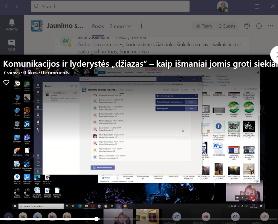The height and width of the screenshot is (224, 278).
Task: Click the filter funnel in the Feed pane
Action: coord(72,86)
